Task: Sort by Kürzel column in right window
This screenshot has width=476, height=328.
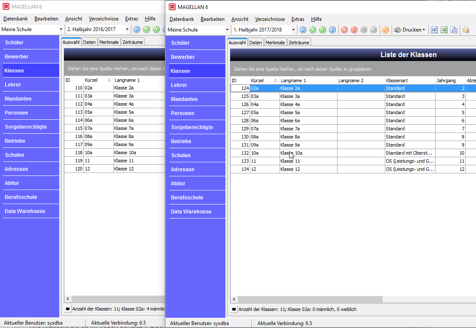Action: coord(264,81)
